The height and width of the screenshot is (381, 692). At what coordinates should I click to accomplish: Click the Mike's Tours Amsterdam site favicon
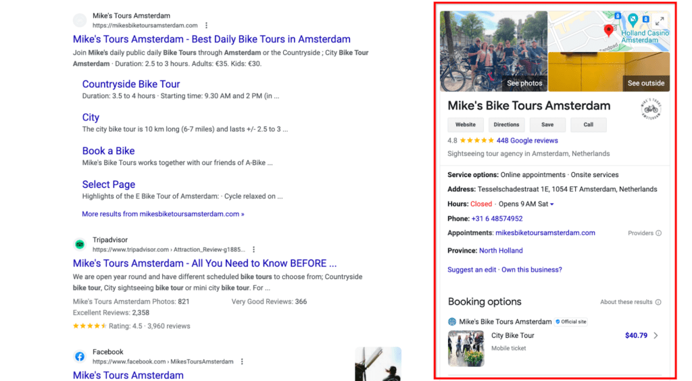coord(80,20)
